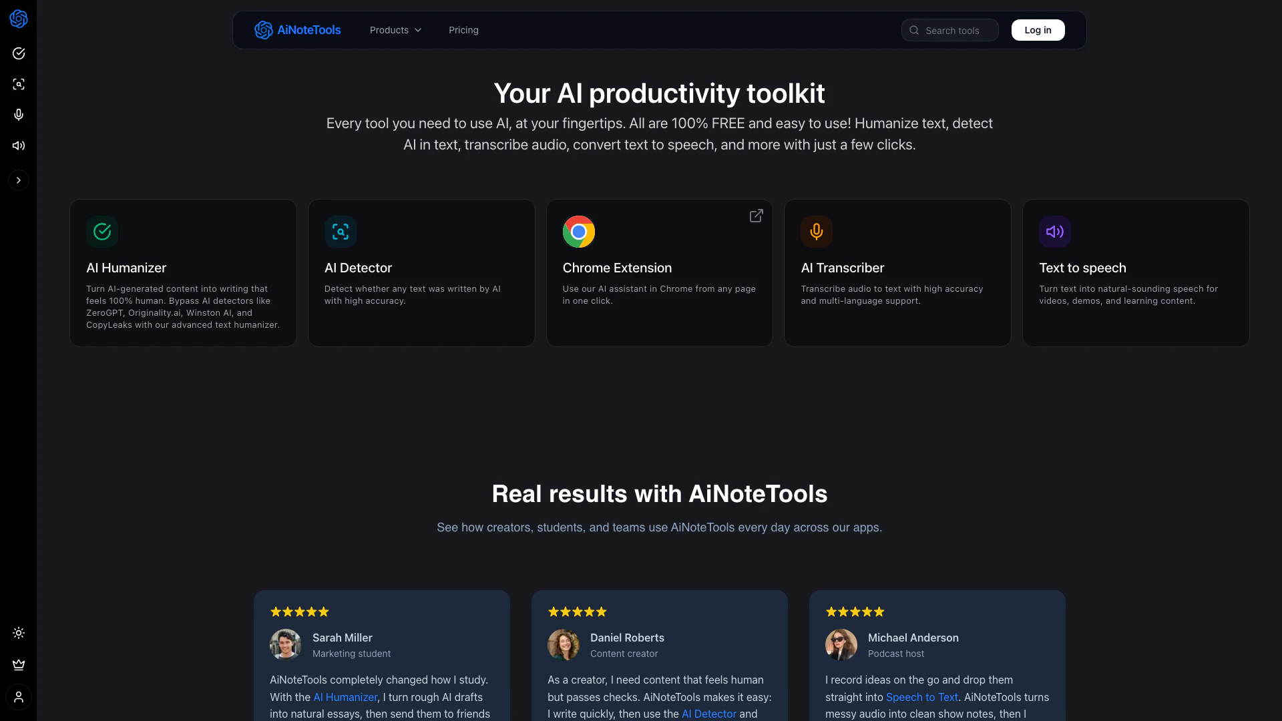Open the Products dropdown menu
The height and width of the screenshot is (721, 1282).
(396, 30)
